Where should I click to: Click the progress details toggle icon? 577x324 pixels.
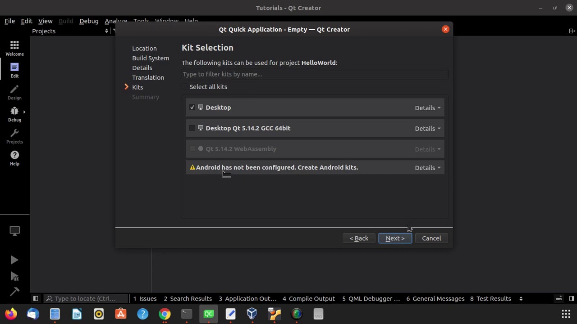tap(559, 298)
